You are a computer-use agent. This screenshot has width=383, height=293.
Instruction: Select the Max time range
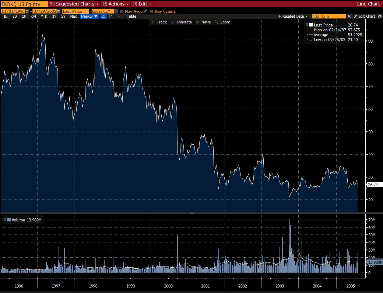73,16
